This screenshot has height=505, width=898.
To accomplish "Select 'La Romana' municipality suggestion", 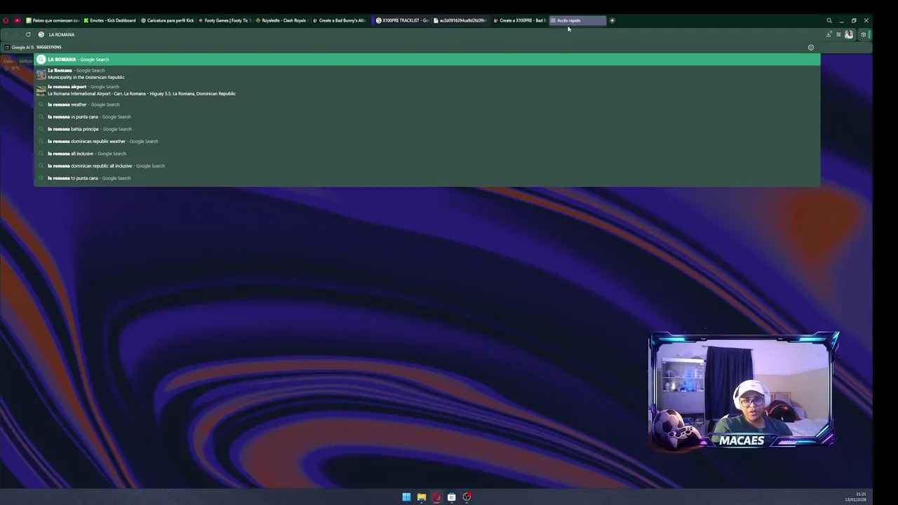I will pyautogui.click(x=427, y=74).
